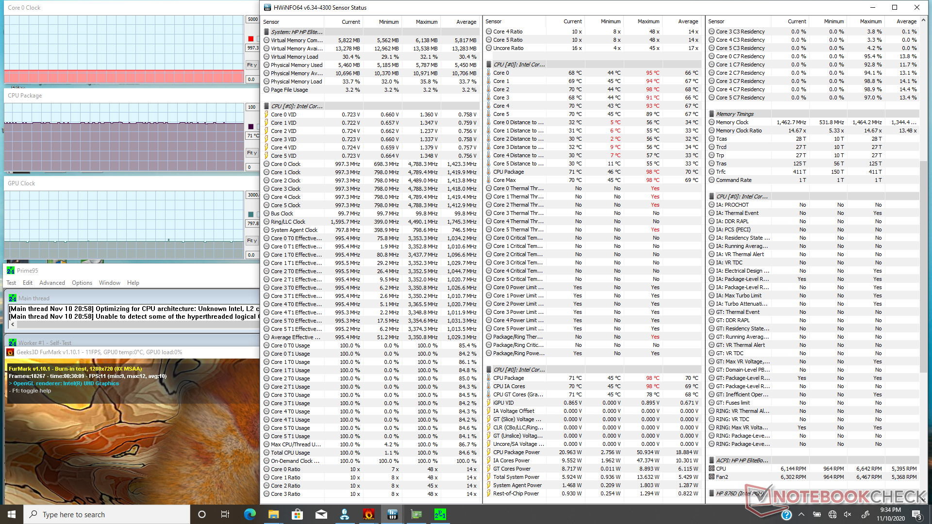Screen dimensions: 932x524
Task: Select the Total CPU Usage row
Action: pos(371,453)
